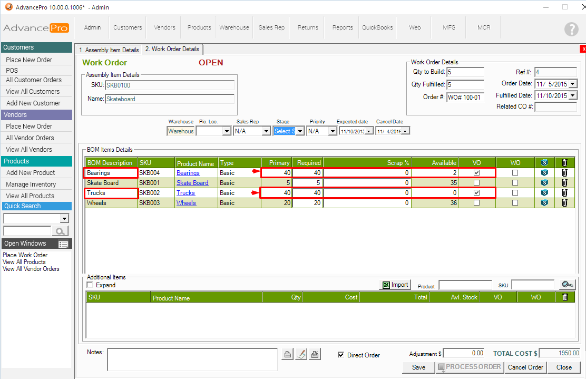Click the Save button
This screenshot has height=379, width=586.
tap(418, 367)
